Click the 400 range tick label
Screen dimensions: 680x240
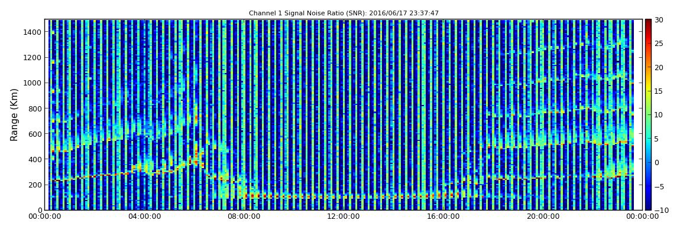pos(35,160)
